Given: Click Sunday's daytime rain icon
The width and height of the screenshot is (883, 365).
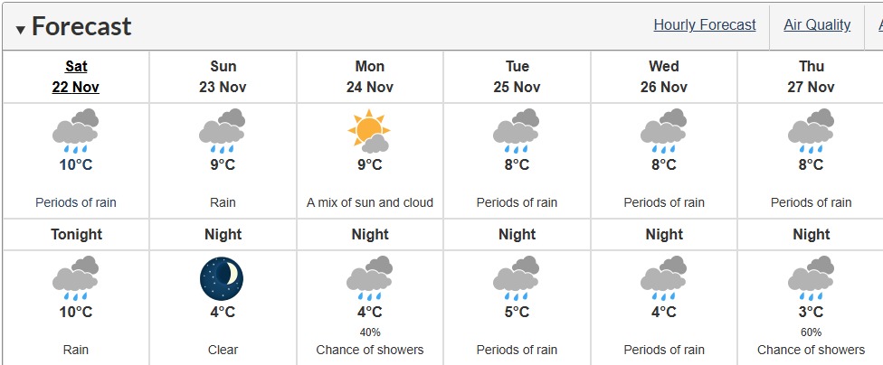Looking at the screenshot, I should (223, 131).
